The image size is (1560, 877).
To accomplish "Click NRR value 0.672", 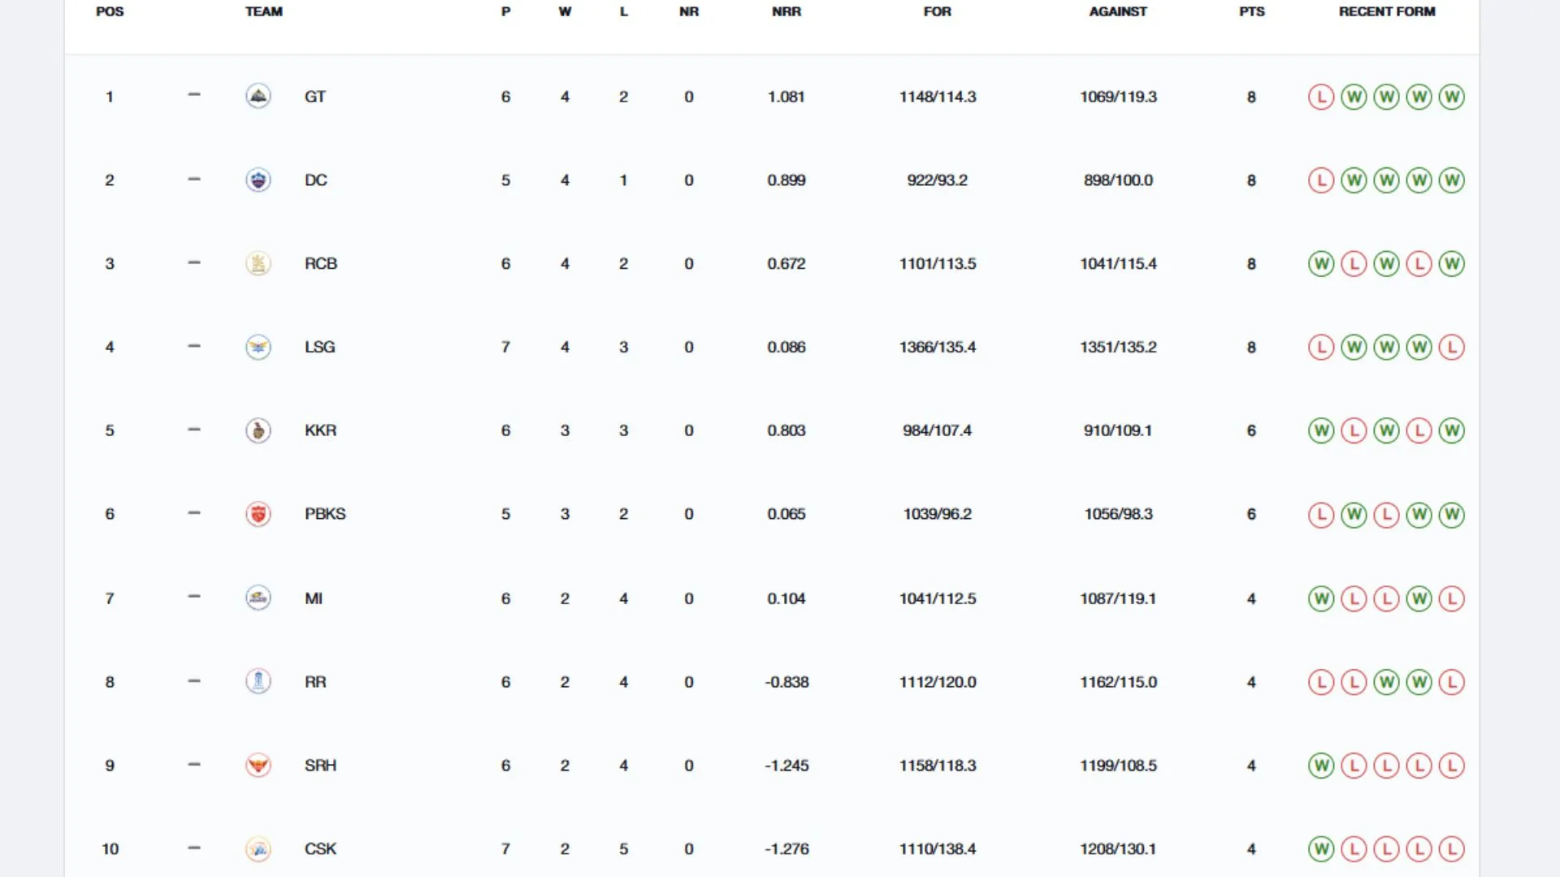I will 786,264.
